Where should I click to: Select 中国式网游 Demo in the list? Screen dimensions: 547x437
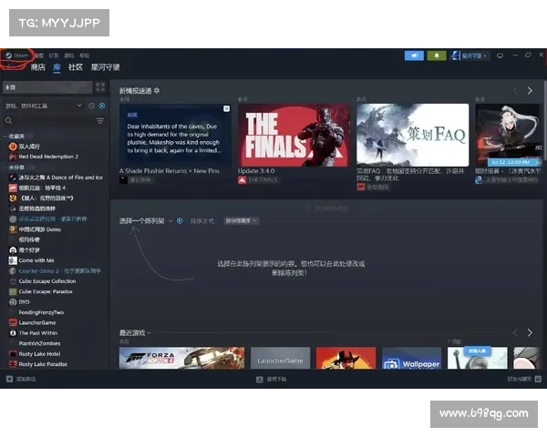click(40, 229)
